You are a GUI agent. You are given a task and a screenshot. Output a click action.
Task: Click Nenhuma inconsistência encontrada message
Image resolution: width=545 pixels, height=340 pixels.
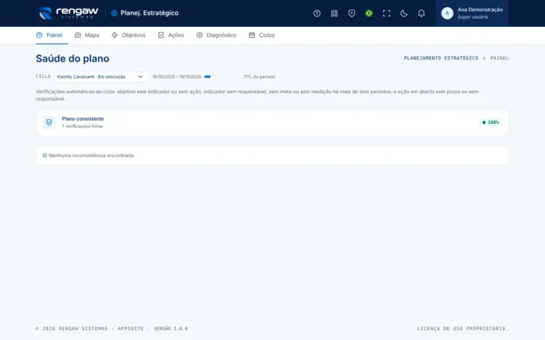pos(92,155)
